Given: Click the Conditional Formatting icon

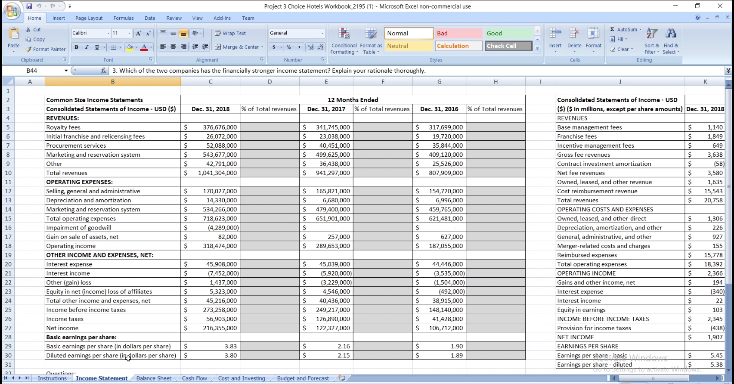Looking at the screenshot, I should click(344, 34).
